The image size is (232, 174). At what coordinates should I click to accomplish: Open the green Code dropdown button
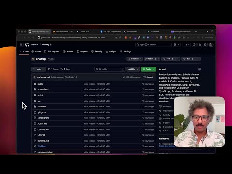click(148, 69)
